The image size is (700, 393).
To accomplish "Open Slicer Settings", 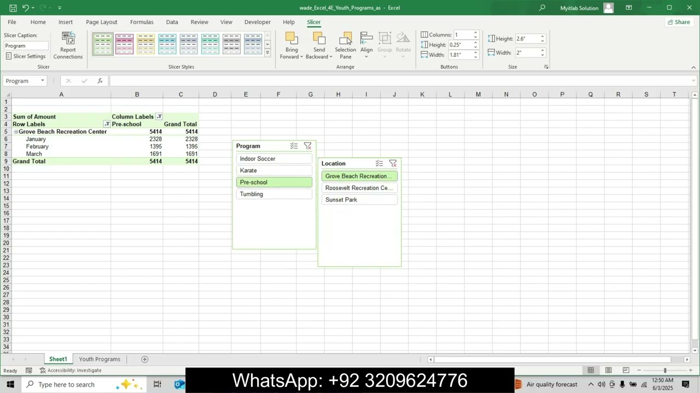I will tap(26, 56).
